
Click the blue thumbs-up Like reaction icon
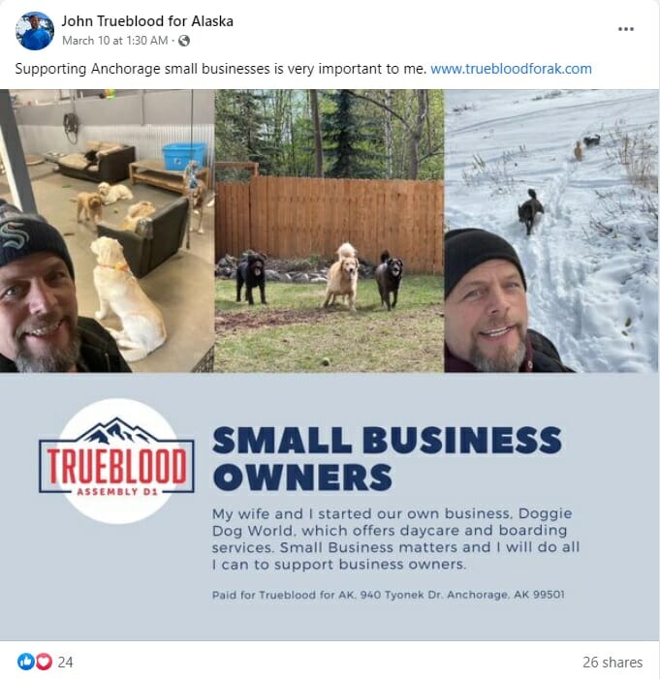pos(25,662)
